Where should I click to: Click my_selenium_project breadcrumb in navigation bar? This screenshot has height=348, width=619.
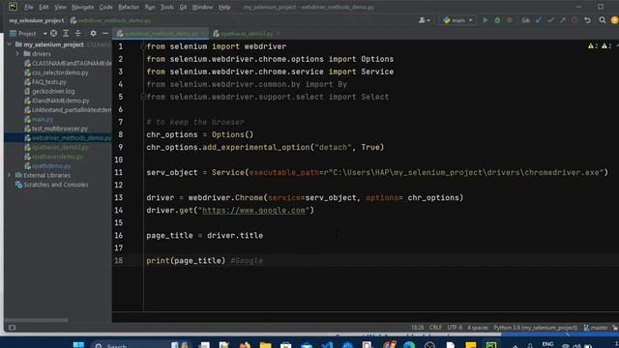37,20
